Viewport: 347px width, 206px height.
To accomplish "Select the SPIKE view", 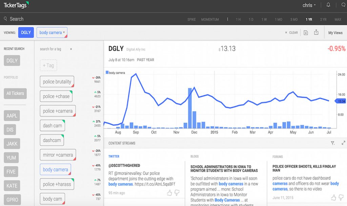I will tap(191, 19).
